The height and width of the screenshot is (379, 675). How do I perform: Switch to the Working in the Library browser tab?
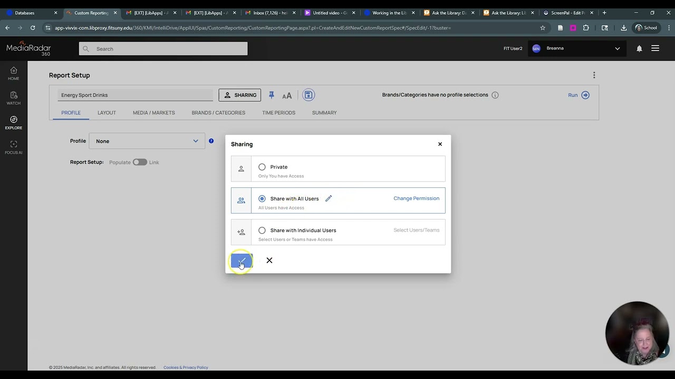[389, 13]
